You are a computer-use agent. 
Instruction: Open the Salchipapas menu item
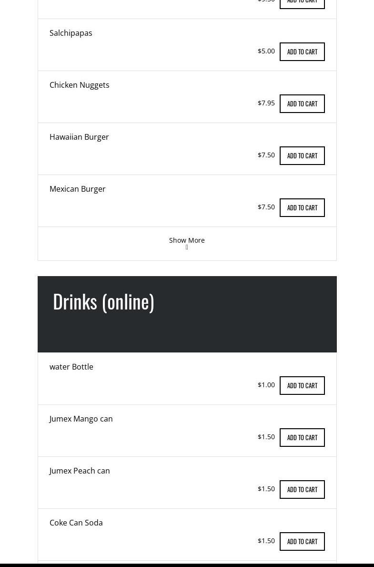[x=71, y=33]
